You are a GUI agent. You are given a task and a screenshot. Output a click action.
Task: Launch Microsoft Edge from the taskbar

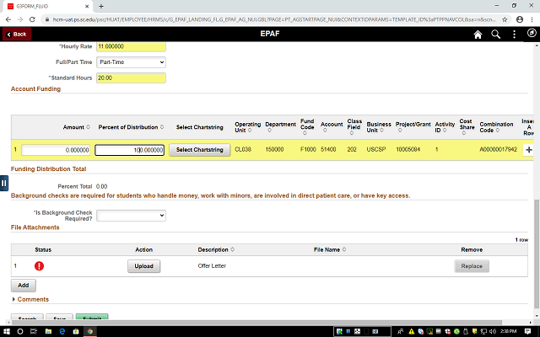pyautogui.click(x=62, y=331)
